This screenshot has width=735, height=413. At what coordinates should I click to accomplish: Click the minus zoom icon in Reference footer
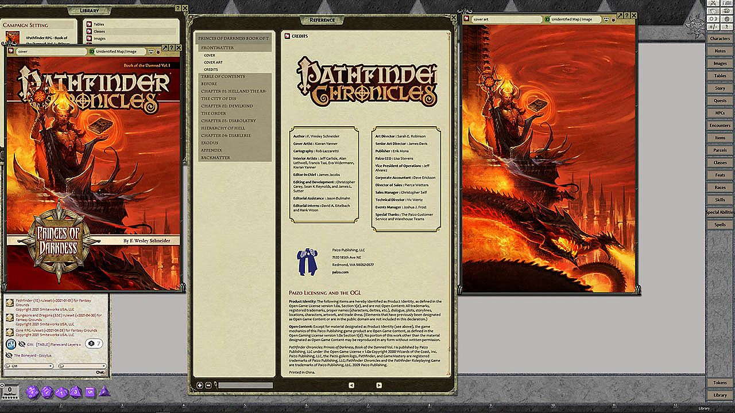pyautogui.click(x=208, y=385)
